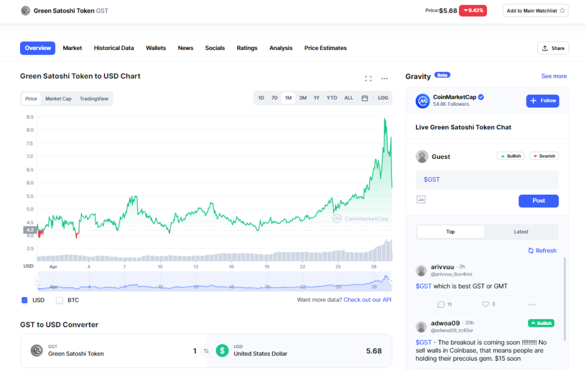Open the calendar date range picker
Screen dimensions: 586x370
tap(365, 98)
